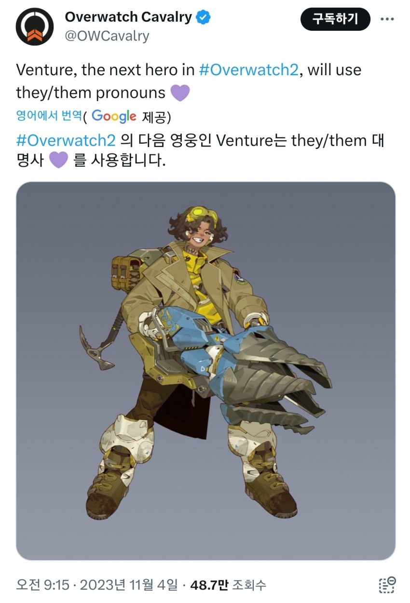The image size is (410, 603).
Task: Open the @OWCavalry handle
Action: click(x=107, y=36)
